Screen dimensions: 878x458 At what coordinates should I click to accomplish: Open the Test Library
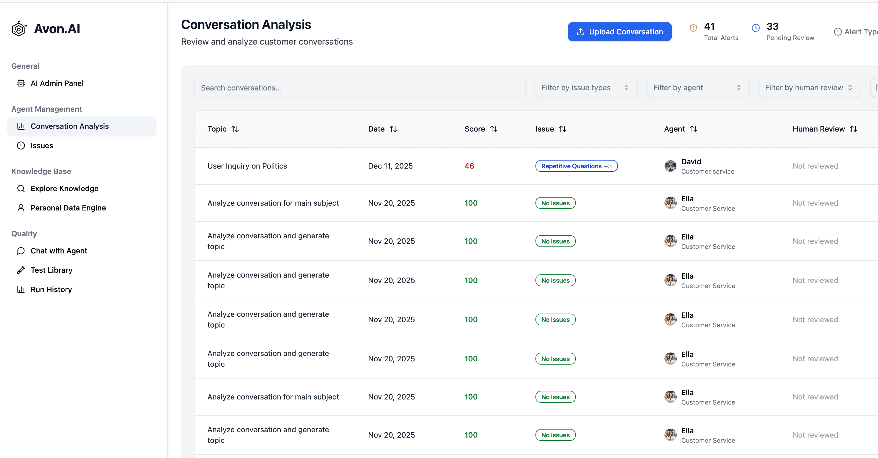pyautogui.click(x=52, y=270)
